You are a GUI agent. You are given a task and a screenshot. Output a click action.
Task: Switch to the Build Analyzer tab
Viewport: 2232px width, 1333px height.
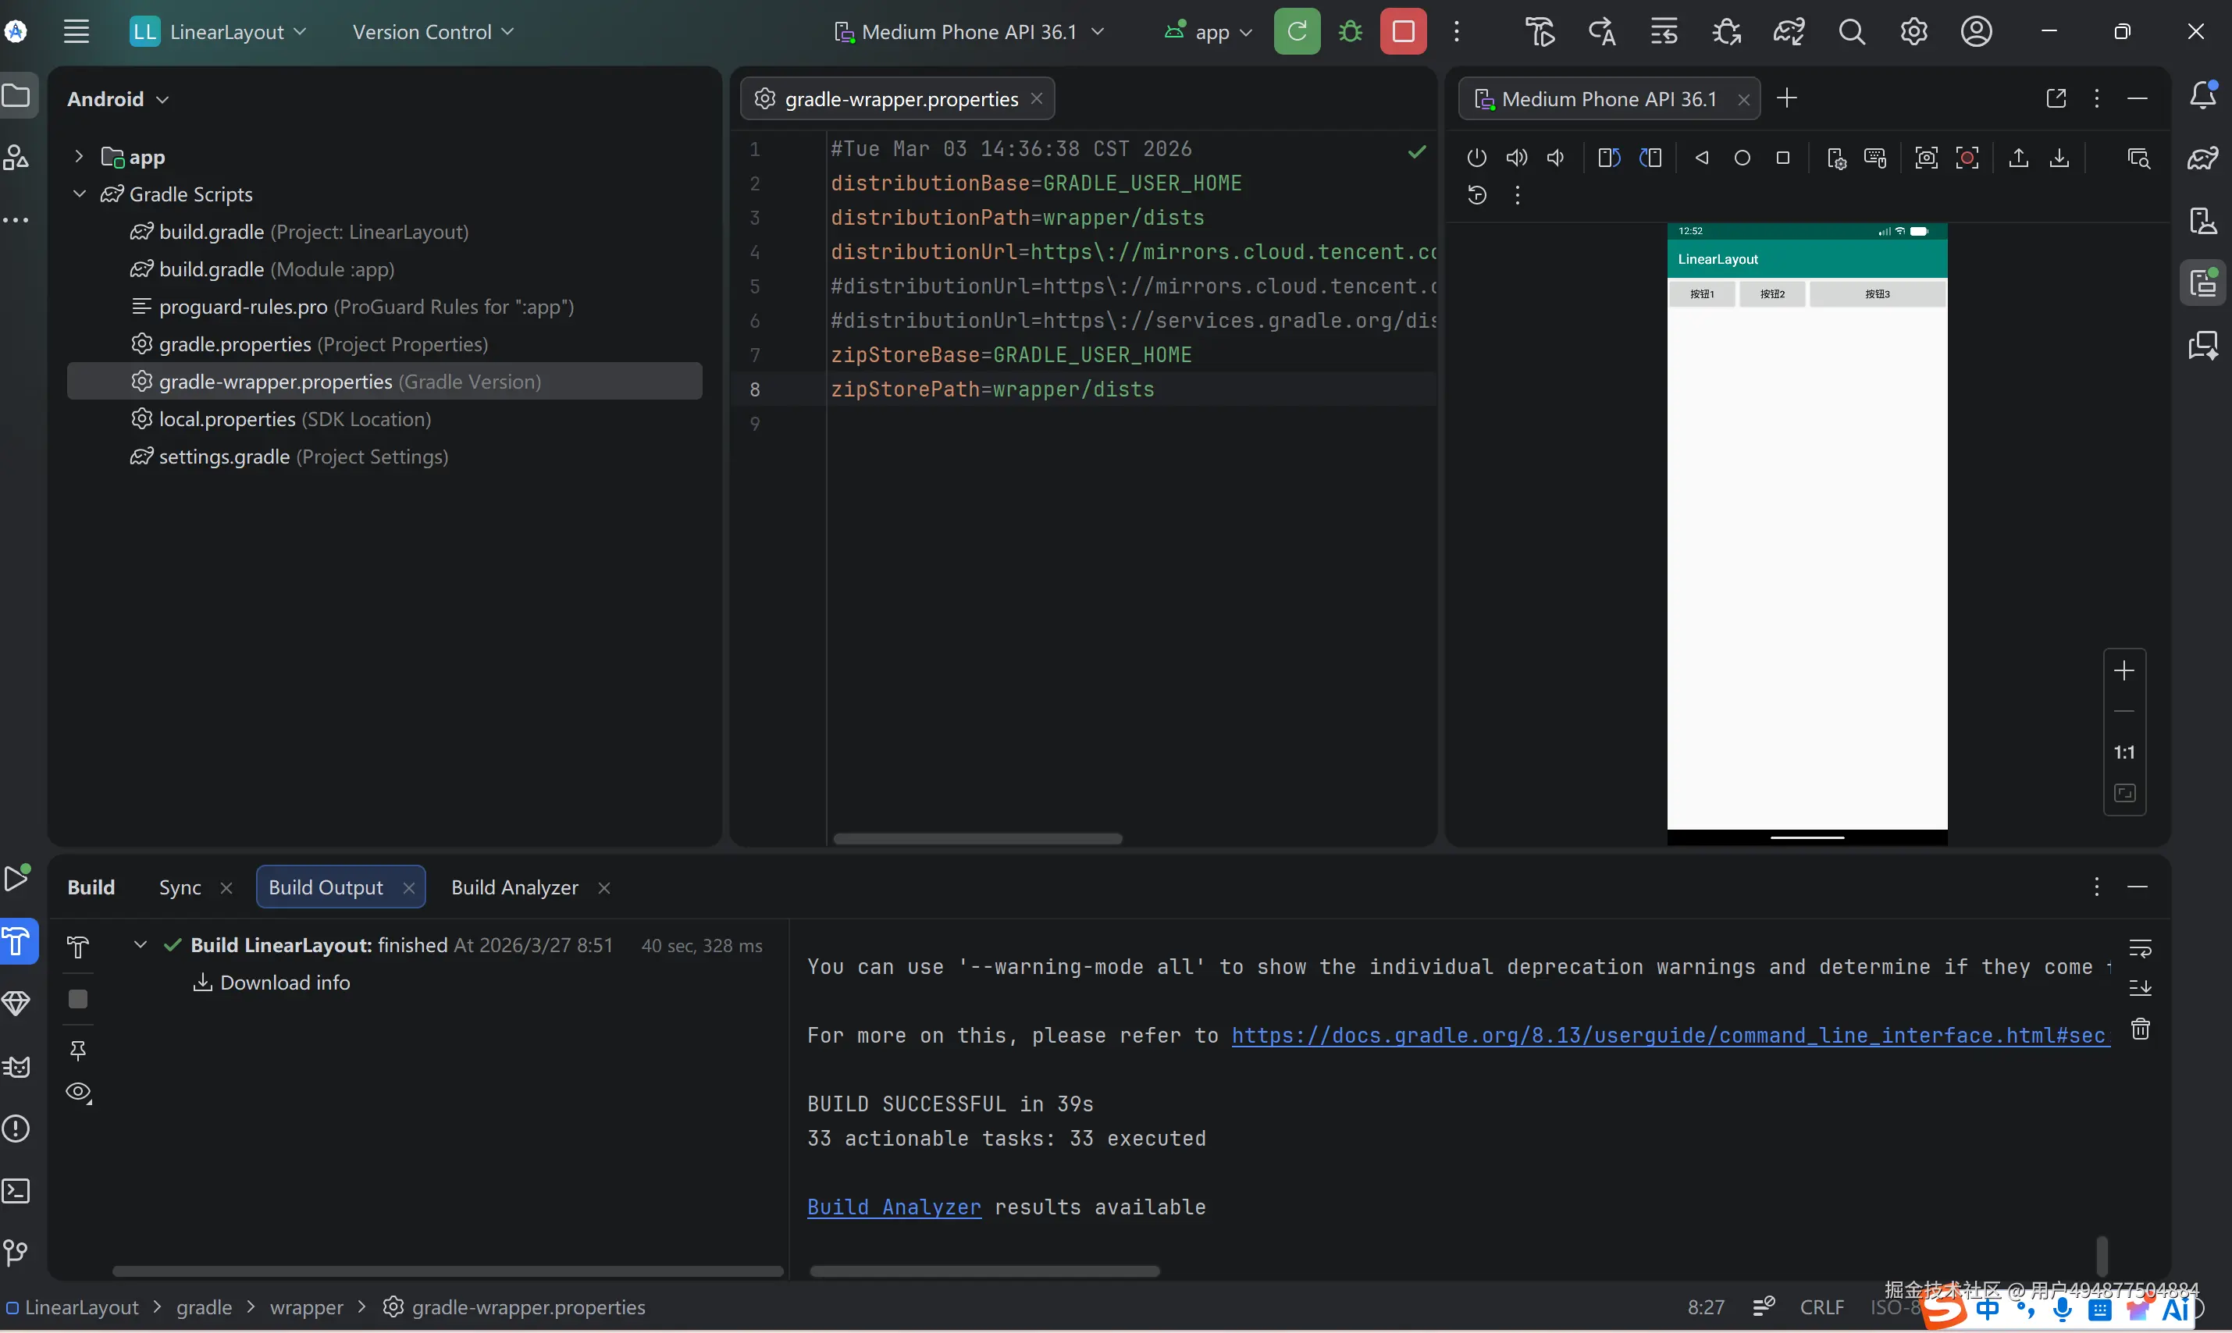click(x=514, y=887)
